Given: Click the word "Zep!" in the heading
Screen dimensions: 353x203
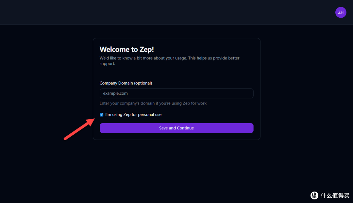Looking at the screenshot, I should point(146,49).
